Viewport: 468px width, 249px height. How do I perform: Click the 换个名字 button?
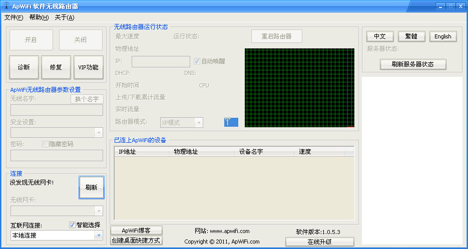(x=87, y=99)
